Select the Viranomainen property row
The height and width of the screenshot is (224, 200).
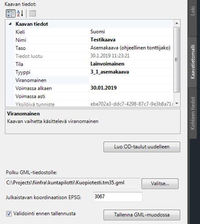[89, 80]
